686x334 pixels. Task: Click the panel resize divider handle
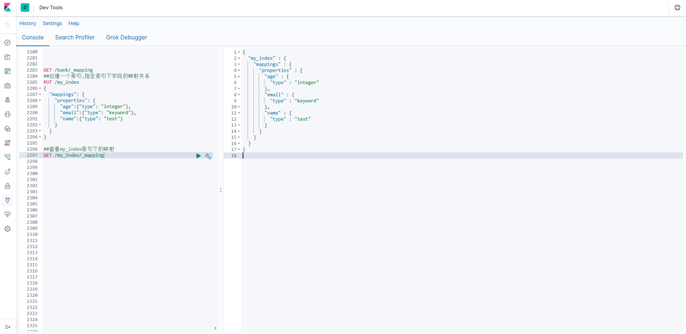click(x=221, y=190)
